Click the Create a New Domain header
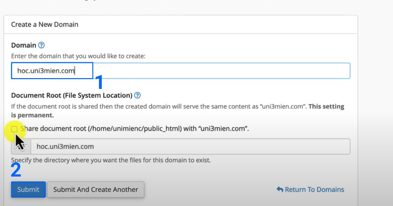This screenshot has width=393, height=206. pos(44,24)
